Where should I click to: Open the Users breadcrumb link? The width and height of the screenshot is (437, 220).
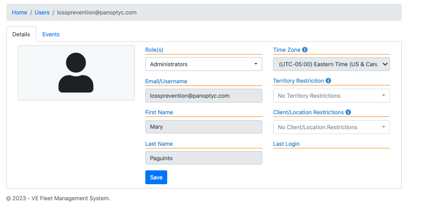coord(42,12)
